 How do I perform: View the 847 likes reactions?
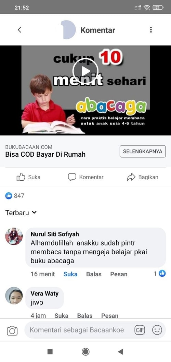pos(15,196)
